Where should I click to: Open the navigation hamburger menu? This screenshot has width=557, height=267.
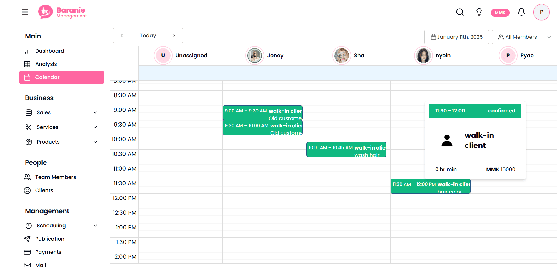coord(25,12)
